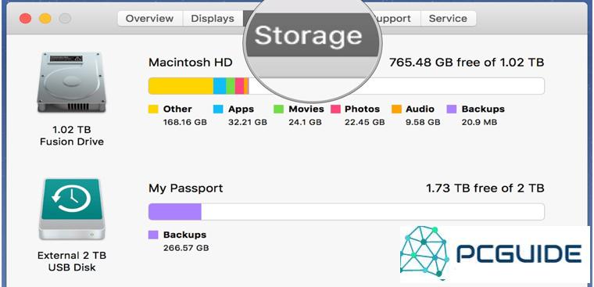Click the Macintosh HD Fusion Drive icon

pyautogui.click(x=72, y=82)
